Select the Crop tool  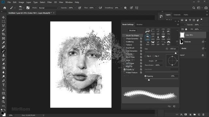point(3,34)
